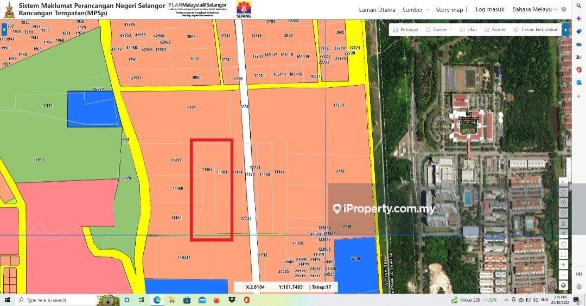586x306 pixels.
Task: Click the trash delete icon in map tools
Action: pyautogui.click(x=564, y=244)
